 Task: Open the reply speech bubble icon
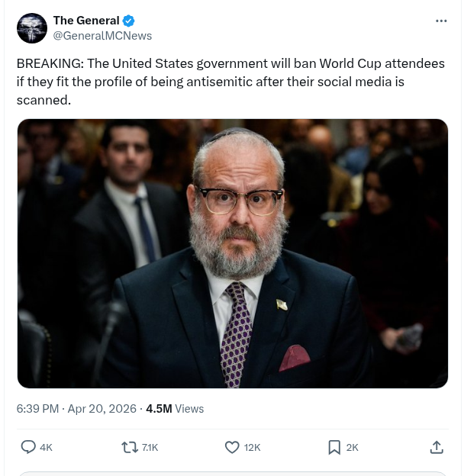[28, 448]
